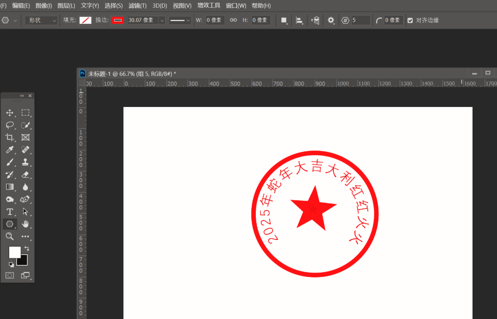Open path alignment options
This screenshot has width=497, height=319.
tap(299, 21)
